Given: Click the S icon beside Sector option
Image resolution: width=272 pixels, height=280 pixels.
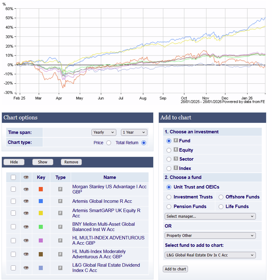Looking at the screenshot, I should coord(176,159).
